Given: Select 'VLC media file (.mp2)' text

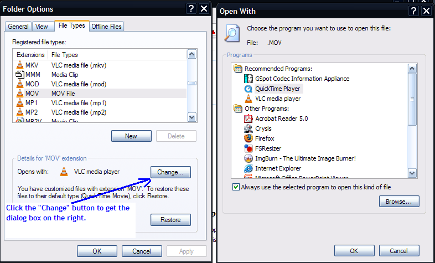Looking at the screenshot, I should [x=79, y=112].
